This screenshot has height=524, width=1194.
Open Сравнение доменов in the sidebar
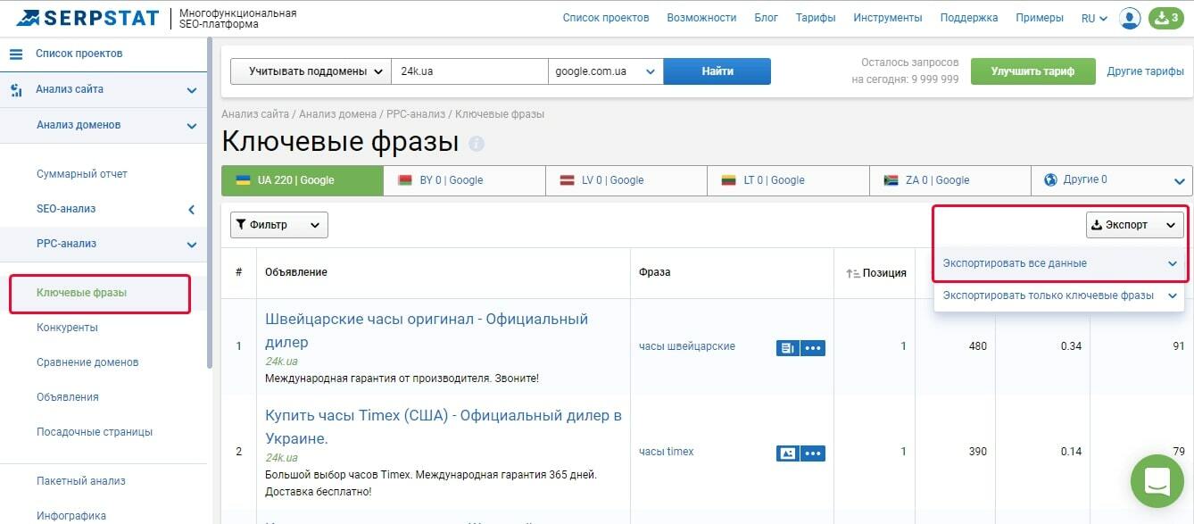[x=87, y=362]
